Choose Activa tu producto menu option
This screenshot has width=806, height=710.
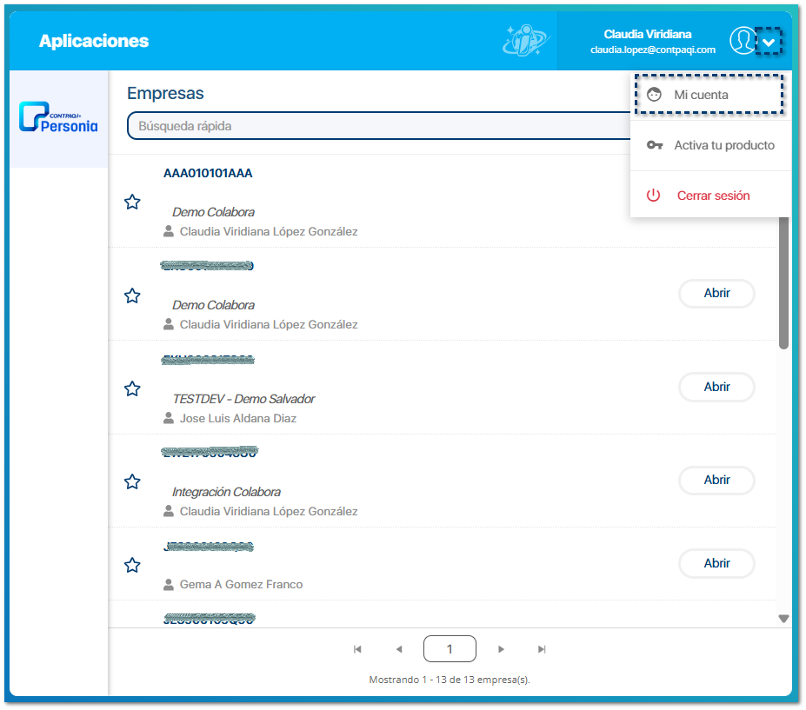(x=710, y=145)
